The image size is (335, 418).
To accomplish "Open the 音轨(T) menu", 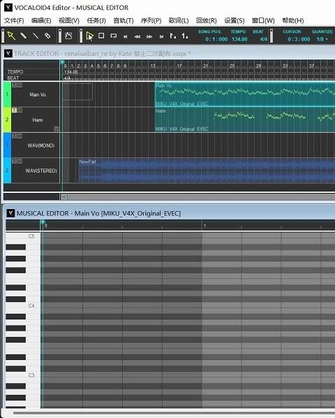I will coord(124,20).
